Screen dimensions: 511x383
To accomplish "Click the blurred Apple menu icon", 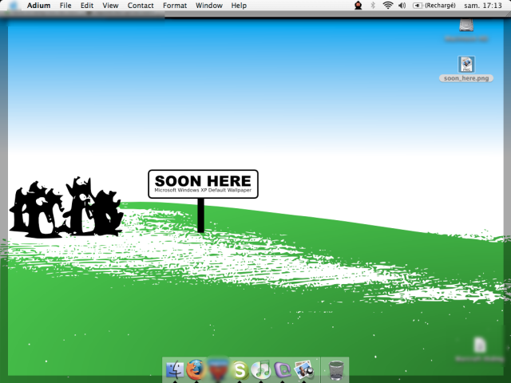I will coord(14,6).
